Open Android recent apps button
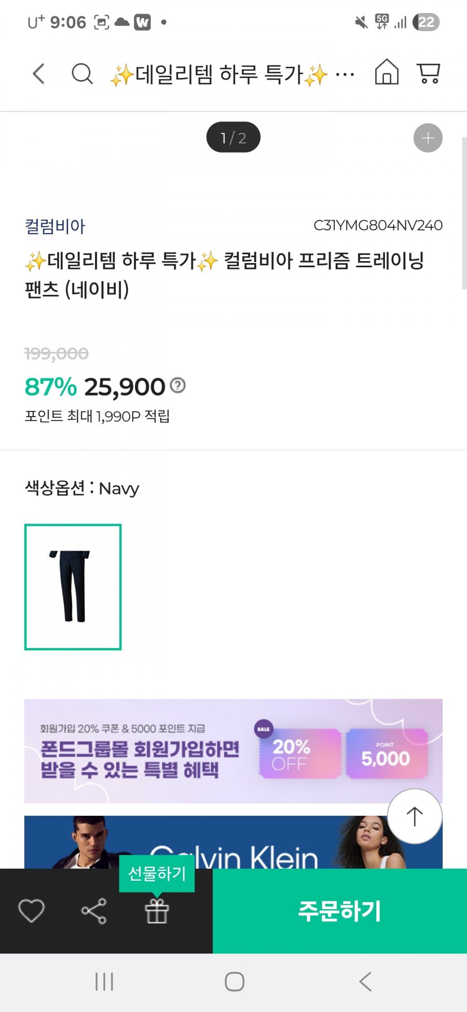 [104, 982]
